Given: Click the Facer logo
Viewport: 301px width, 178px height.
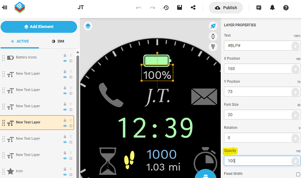Looking at the screenshot, I should 20,7.
